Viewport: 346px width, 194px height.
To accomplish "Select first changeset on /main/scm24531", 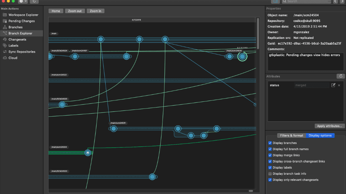I will pyautogui.click(x=114, y=129).
